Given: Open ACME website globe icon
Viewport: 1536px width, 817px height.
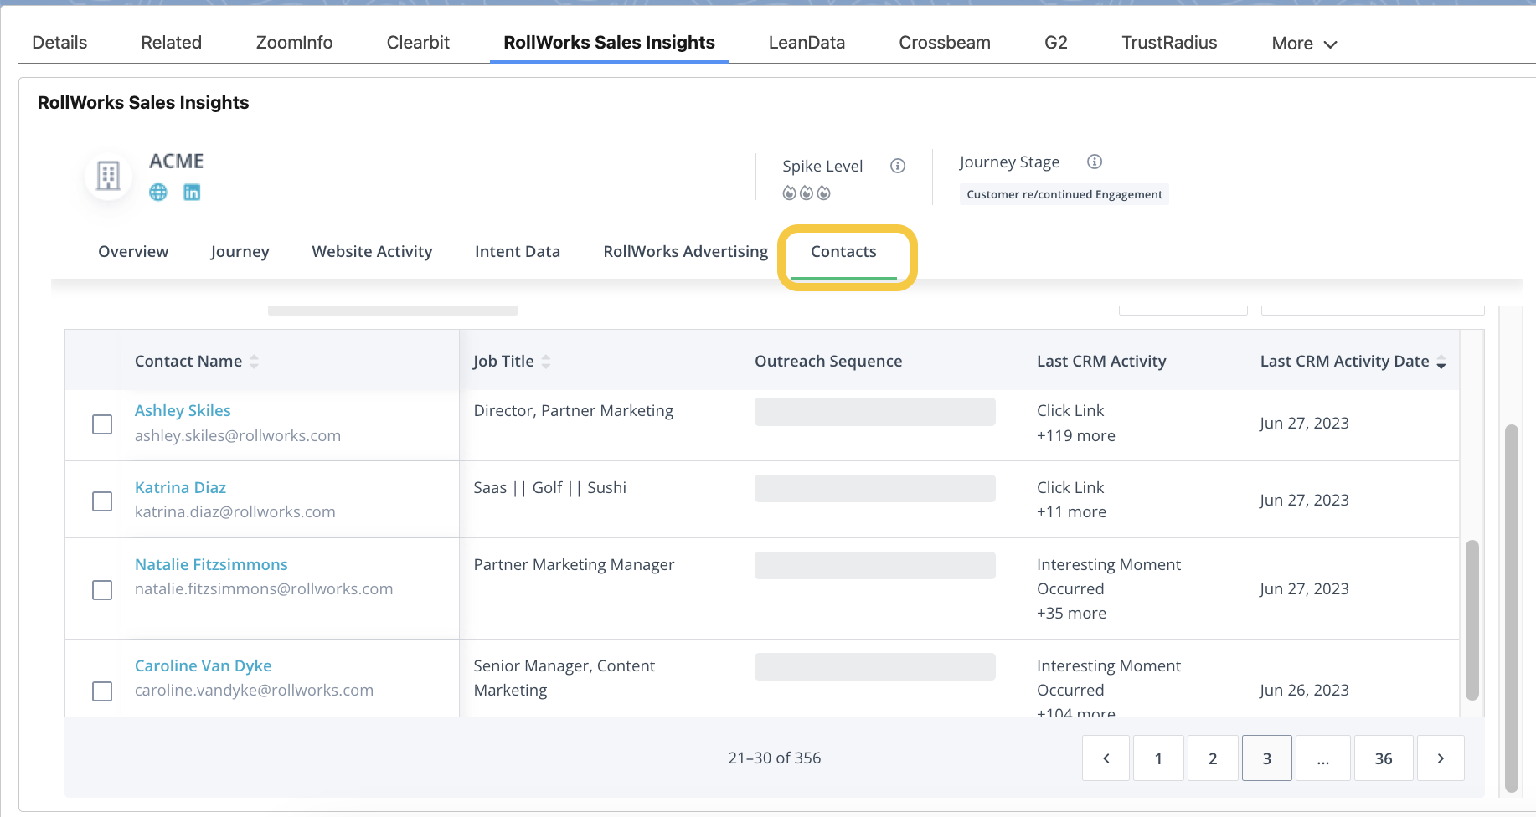Looking at the screenshot, I should pyautogui.click(x=157, y=193).
